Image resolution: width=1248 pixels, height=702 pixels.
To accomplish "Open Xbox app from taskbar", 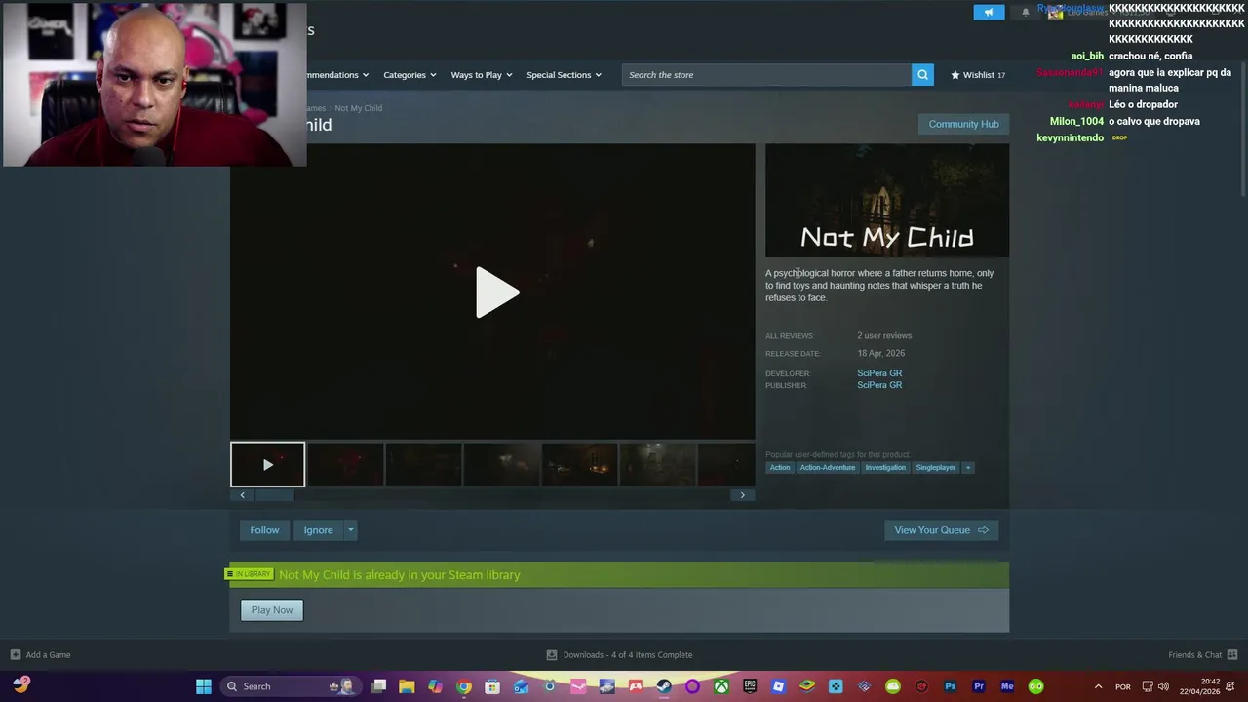I will point(721,686).
